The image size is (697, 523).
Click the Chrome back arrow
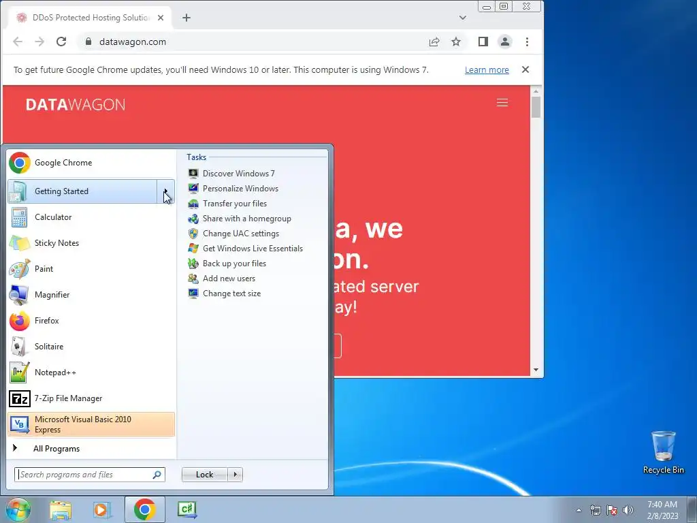click(x=18, y=42)
